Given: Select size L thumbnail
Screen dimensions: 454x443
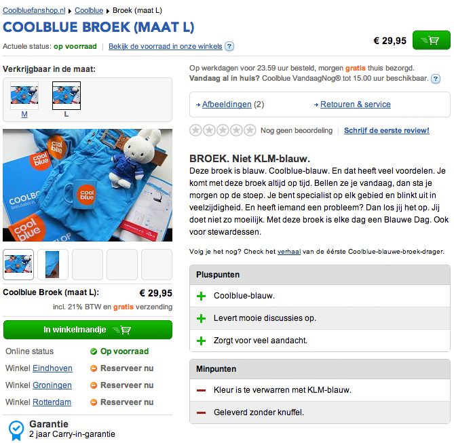Looking at the screenshot, I should pyautogui.click(x=67, y=96).
